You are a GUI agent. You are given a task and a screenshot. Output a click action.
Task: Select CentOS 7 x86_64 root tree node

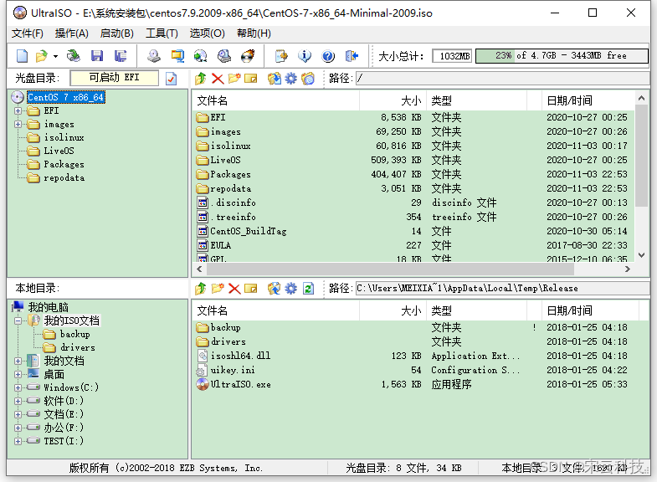tap(66, 98)
